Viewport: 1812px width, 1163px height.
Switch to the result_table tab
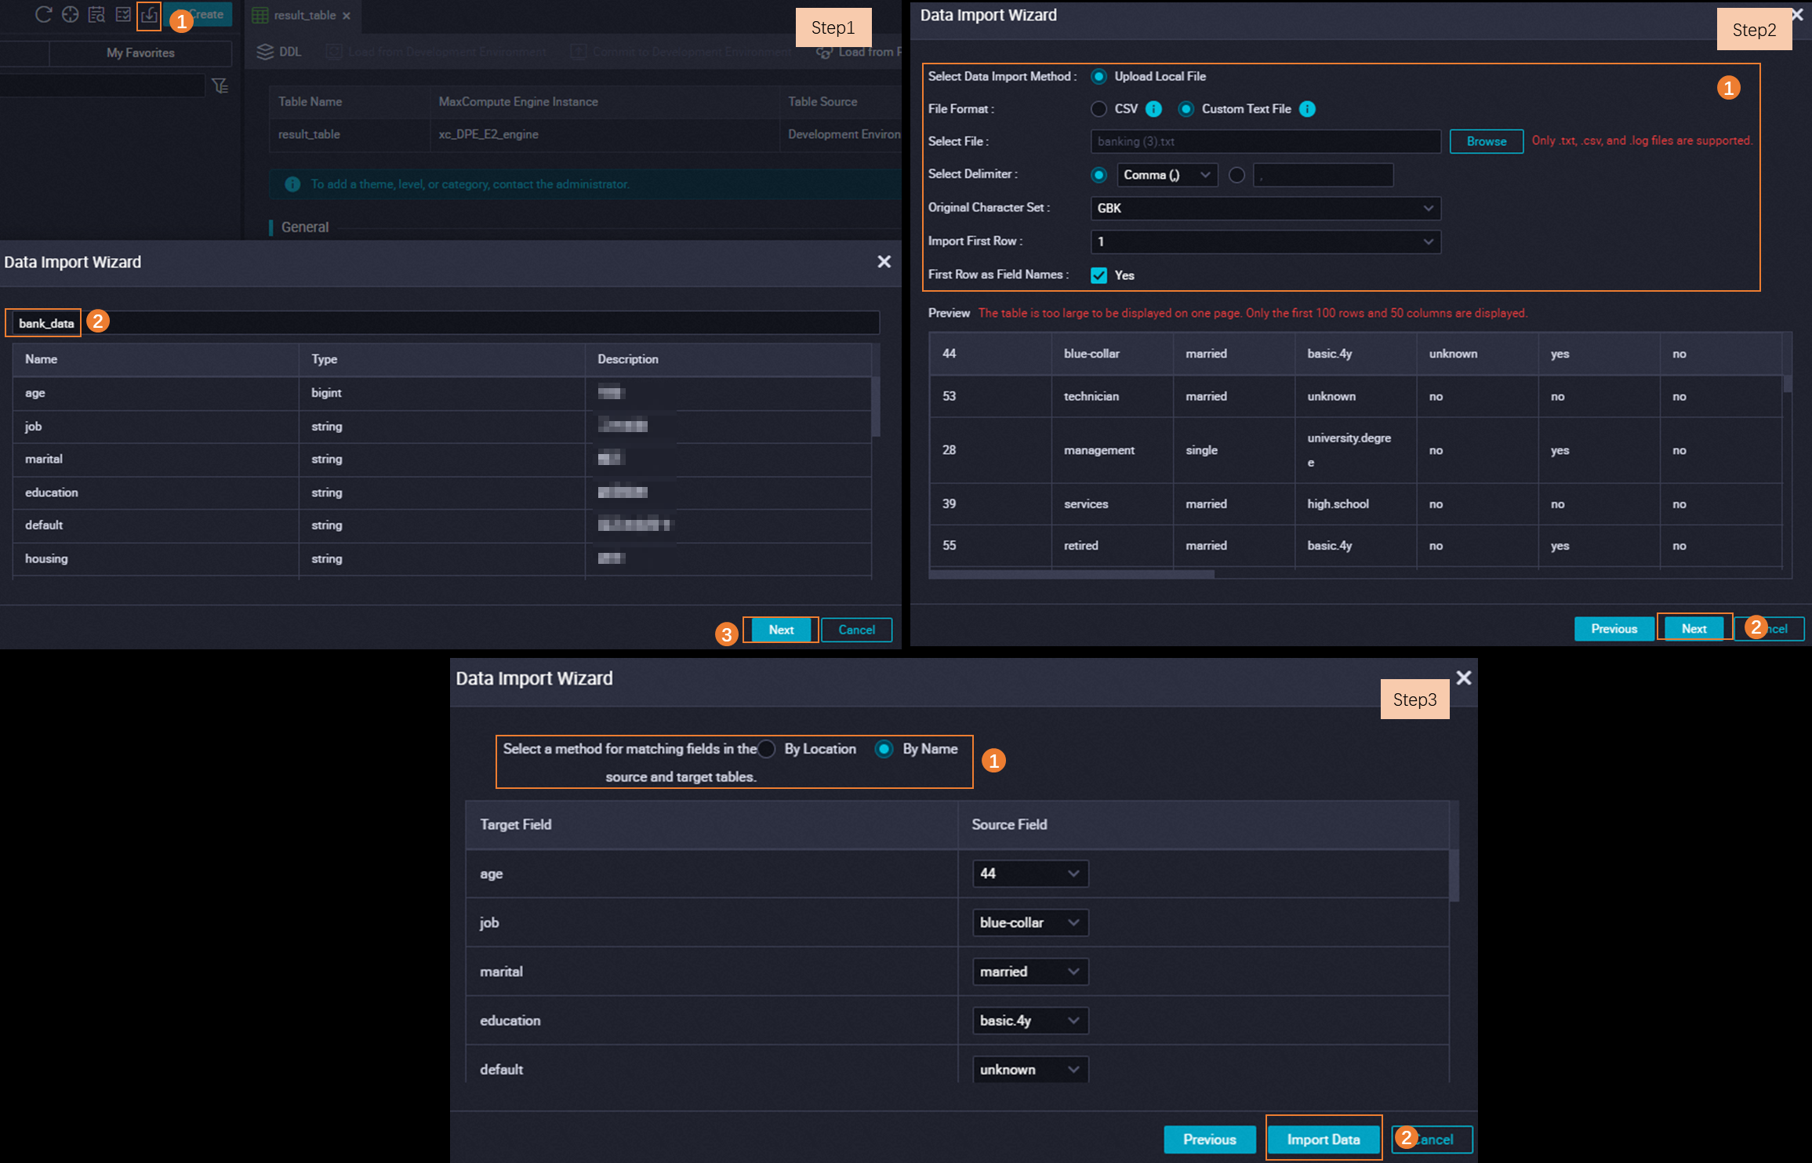(x=304, y=15)
